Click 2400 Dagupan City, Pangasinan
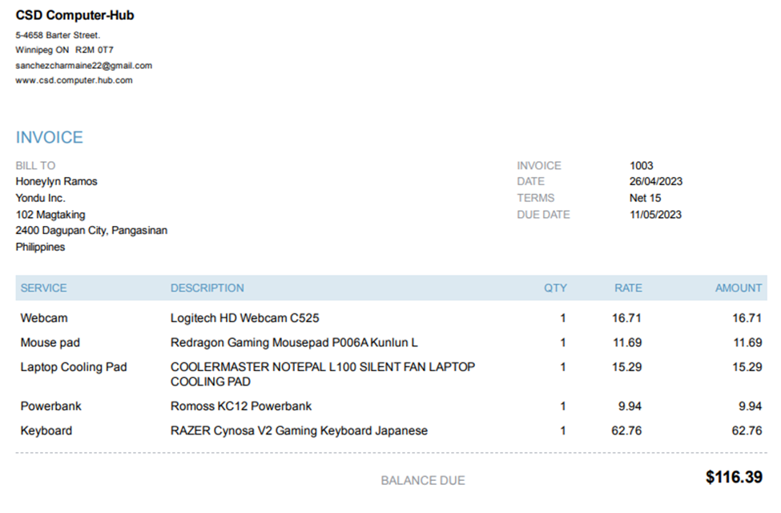 91,231
